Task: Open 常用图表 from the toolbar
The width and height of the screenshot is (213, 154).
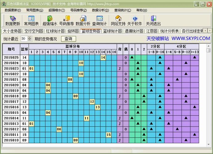Action: click(x=31, y=20)
